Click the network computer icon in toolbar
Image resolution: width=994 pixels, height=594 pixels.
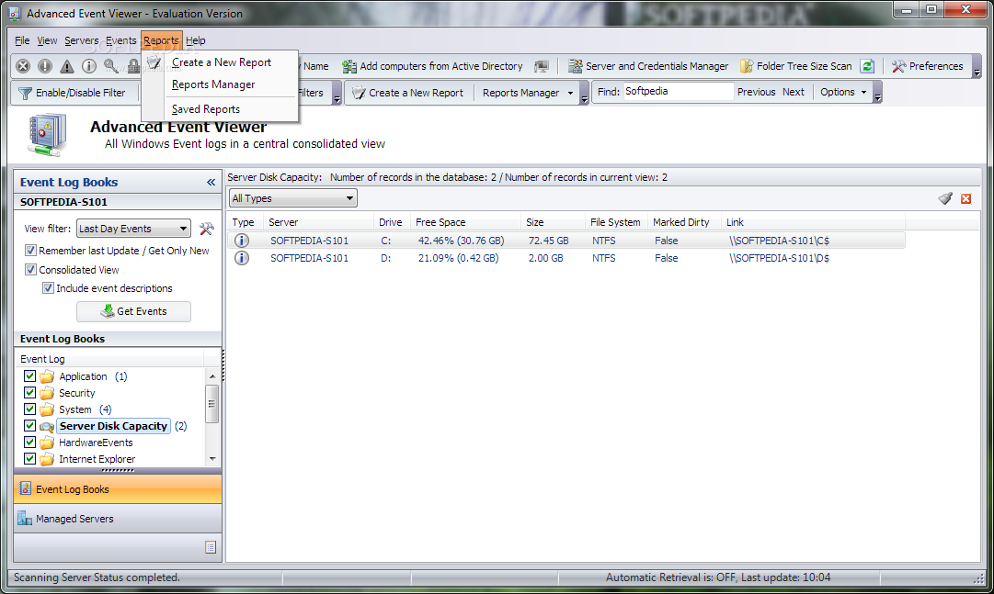542,66
